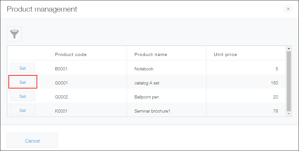Select the Notebook product name cell

(x=144, y=69)
